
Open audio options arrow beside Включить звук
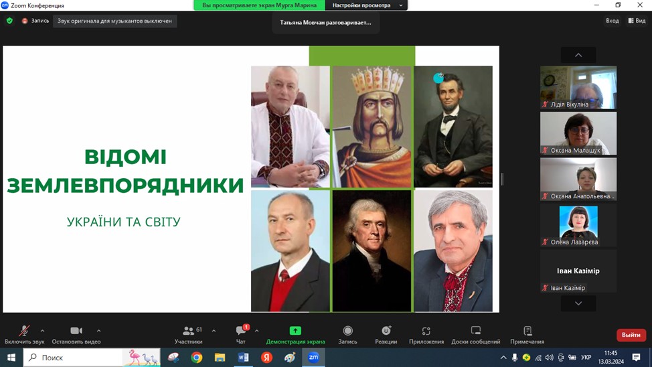coord(42,331)
